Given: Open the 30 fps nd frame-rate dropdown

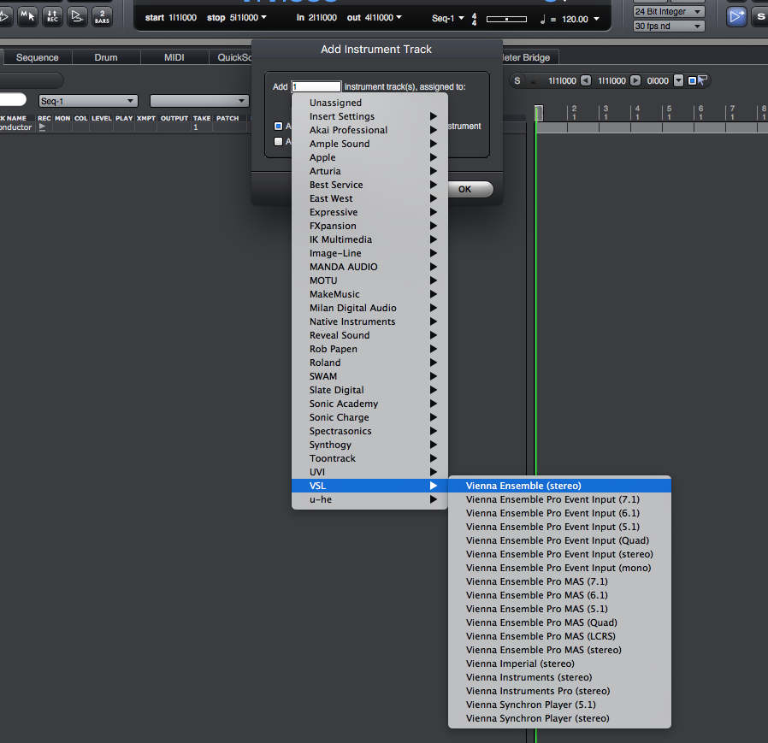Looking at the screenshot, I should coord(669,26).
